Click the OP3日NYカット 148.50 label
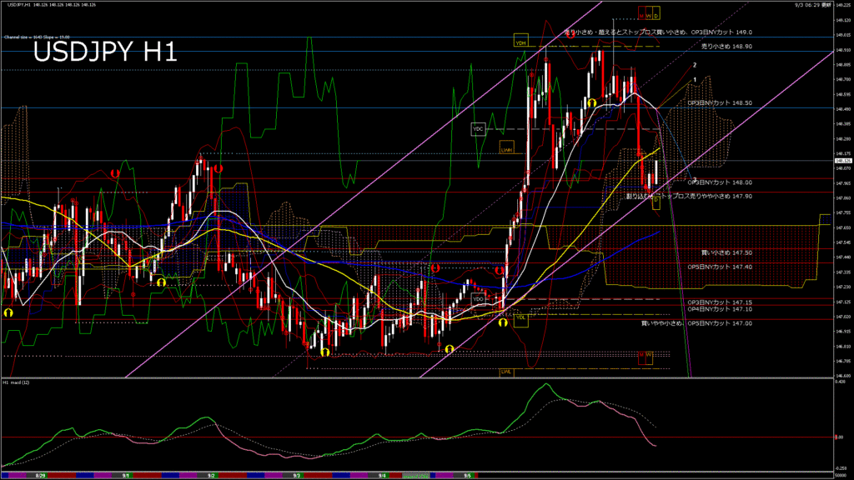The width and height of the screenshot is (854, 480). click(x=719, y=102)
